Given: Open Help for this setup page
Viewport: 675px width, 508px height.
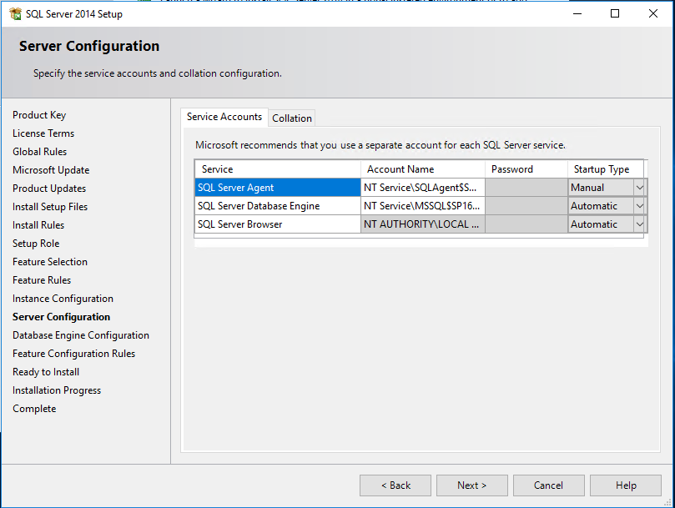Looking at the screenshot, I should tap(626, 485).
